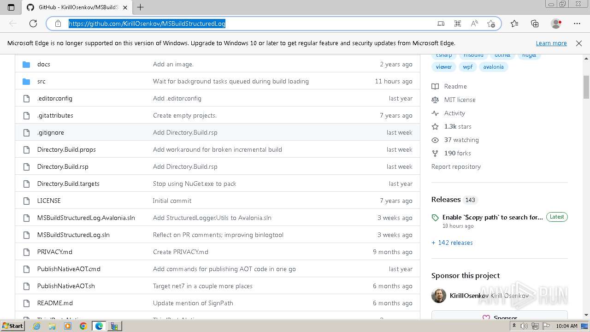Open Read aloud tool
590x332 pixels.
474,24
